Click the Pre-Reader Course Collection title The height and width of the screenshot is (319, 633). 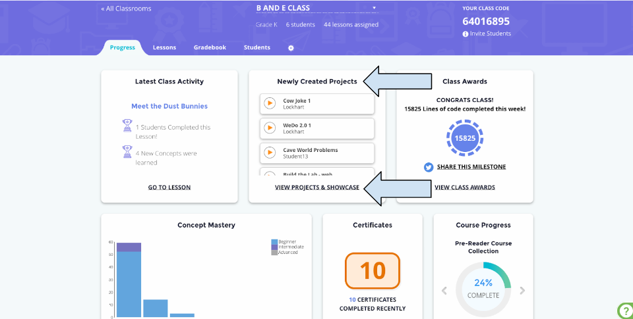[x=483, y=247]
